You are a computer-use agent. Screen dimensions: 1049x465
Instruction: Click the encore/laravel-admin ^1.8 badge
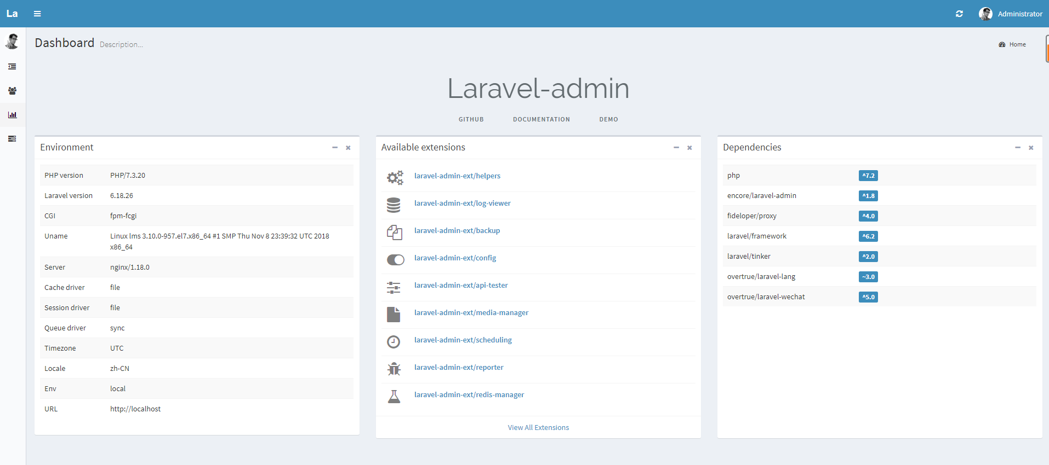point(868,196)
